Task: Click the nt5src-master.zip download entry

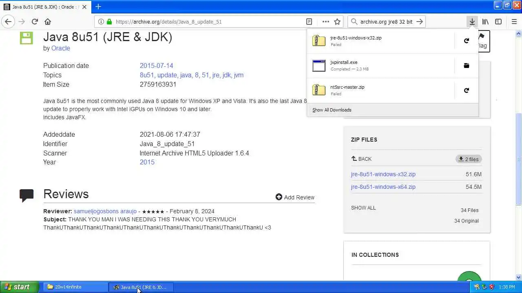Action: coord(380,90)
